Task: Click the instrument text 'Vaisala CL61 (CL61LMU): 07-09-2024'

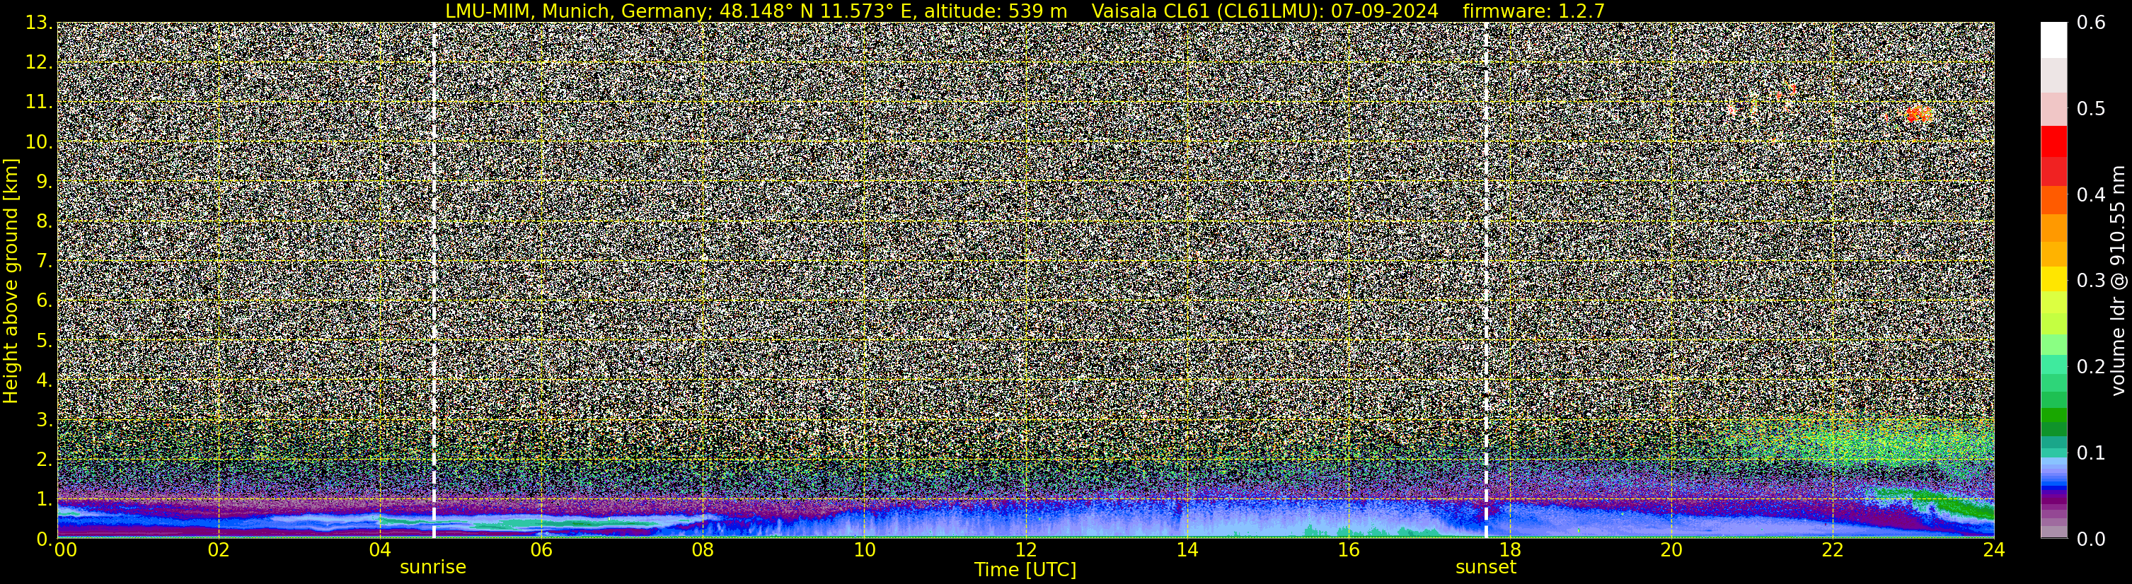Action: pos(1264,11)
